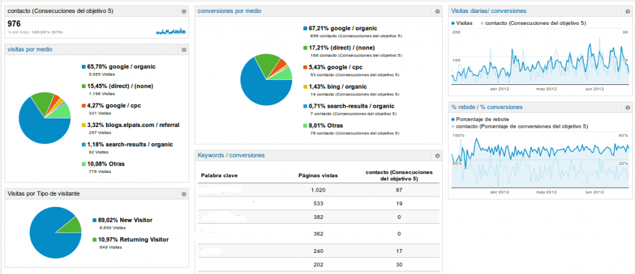Open settings gear of visitas por medio widget
Screen dimensions: 635x274
click(184, 50)
